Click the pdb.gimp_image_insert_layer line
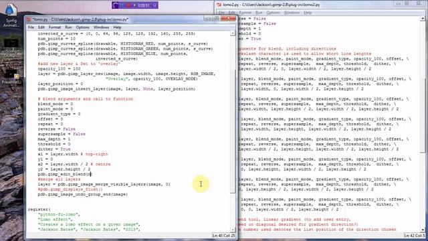 click(116, 89)
